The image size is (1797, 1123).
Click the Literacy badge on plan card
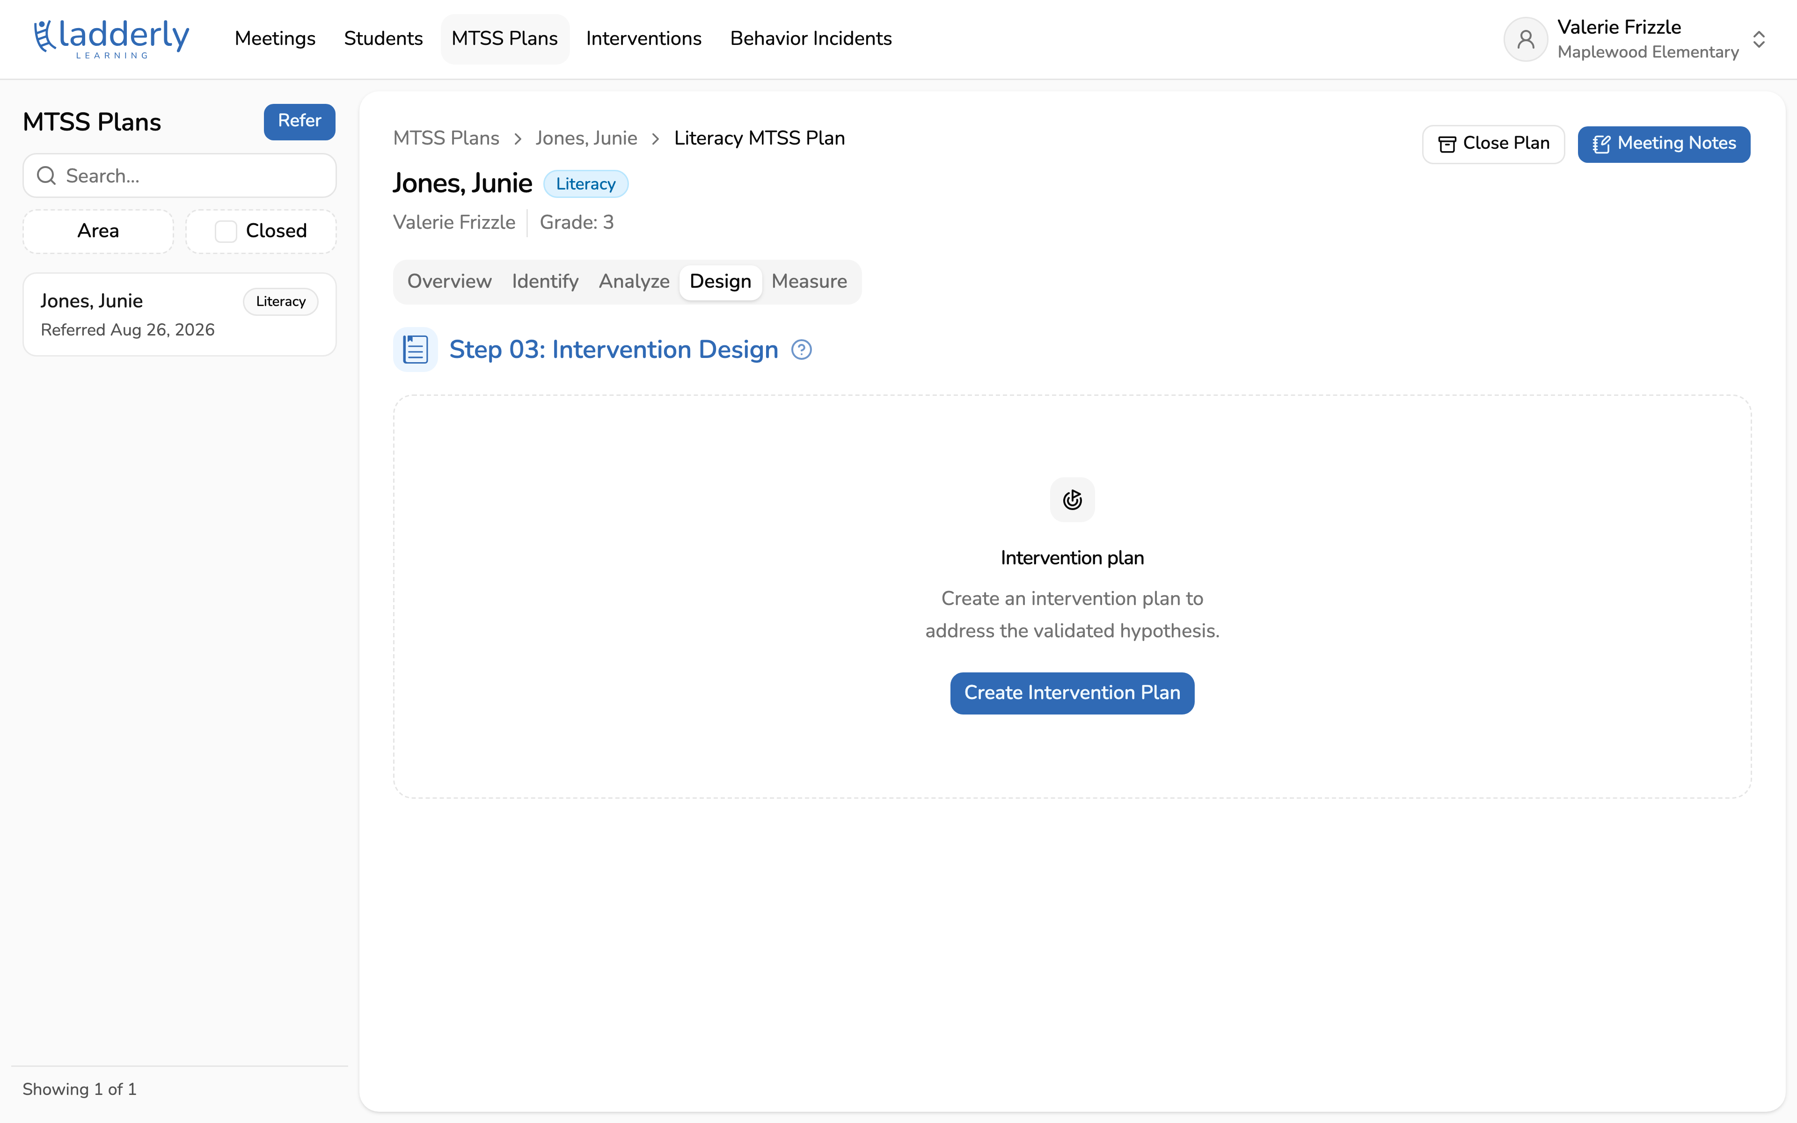click(281, 301)
